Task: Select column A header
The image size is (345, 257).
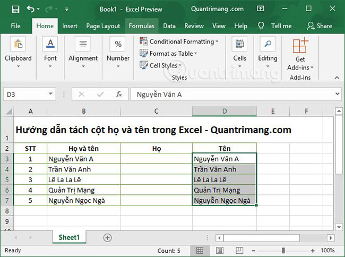Action: click(31, 112)
